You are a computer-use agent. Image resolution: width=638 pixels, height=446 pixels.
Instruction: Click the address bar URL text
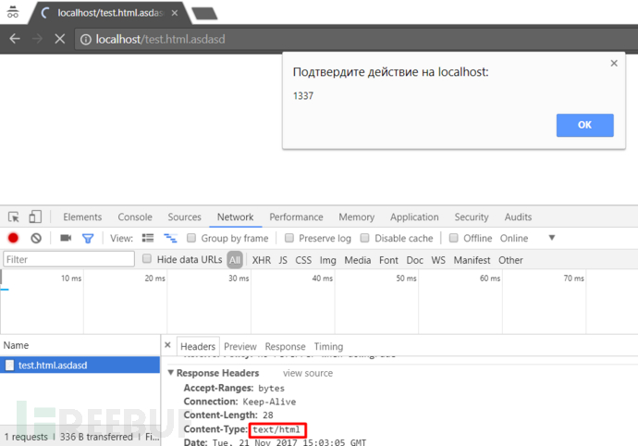point(160,40)
